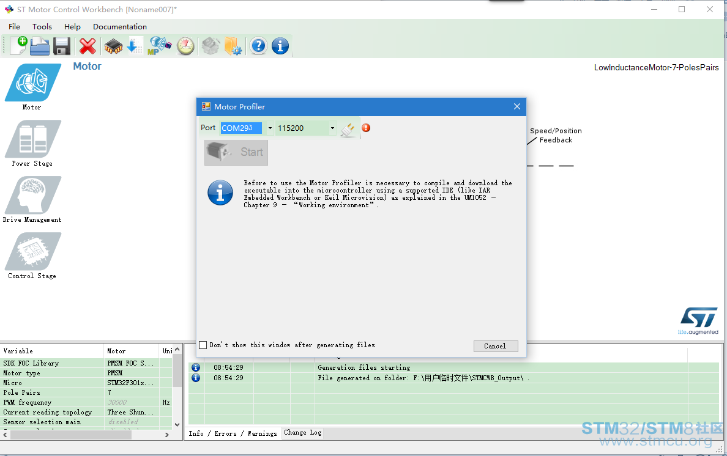Click the 'Variable' column header

52,351
